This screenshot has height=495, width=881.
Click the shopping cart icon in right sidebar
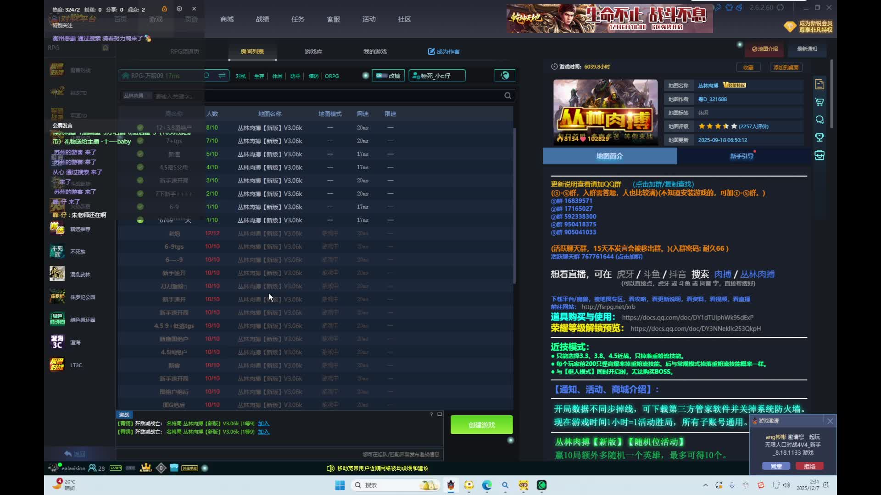[820, 102]
